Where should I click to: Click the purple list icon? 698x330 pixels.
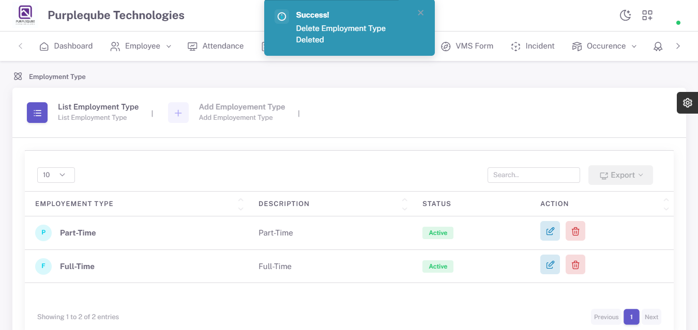(37, 113)
